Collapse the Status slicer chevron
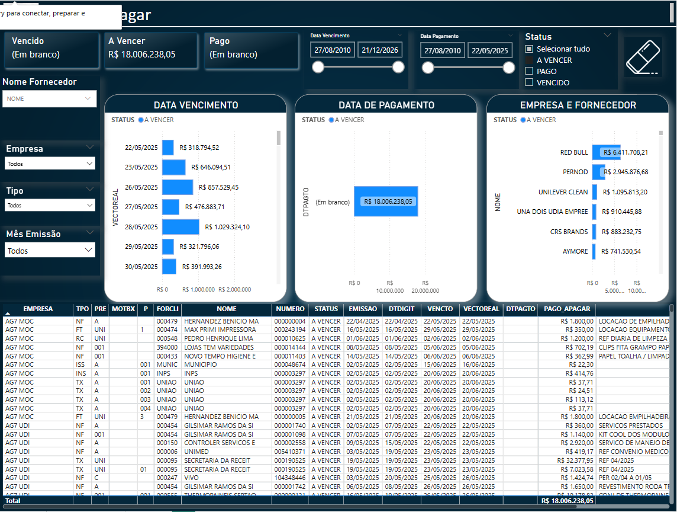 coord(607,35)
